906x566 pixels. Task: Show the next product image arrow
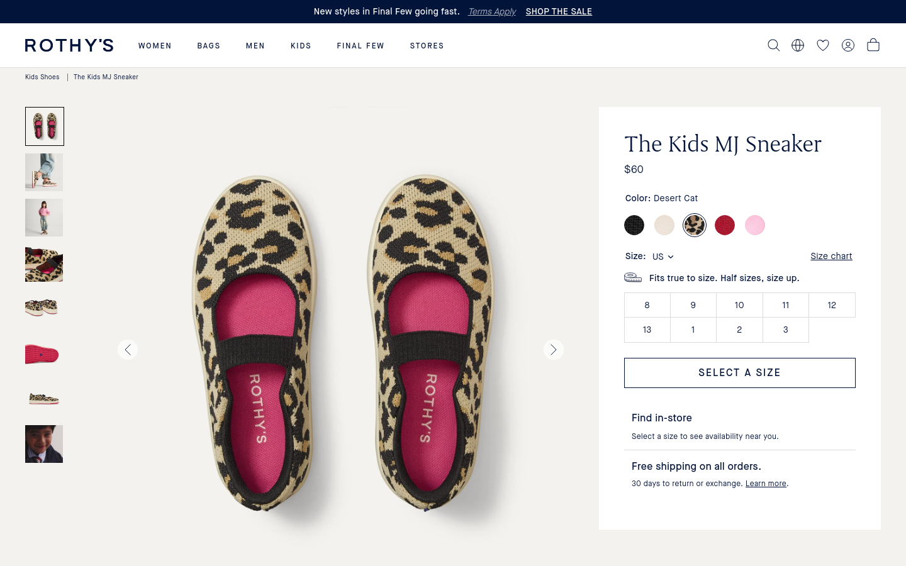tap(554, 350)
